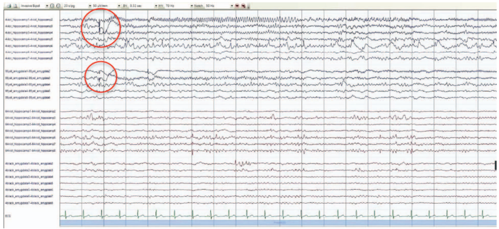Viewport: 499px width, 229px height.
Task: Click the first red marker icon
Action: click(237, 6)
